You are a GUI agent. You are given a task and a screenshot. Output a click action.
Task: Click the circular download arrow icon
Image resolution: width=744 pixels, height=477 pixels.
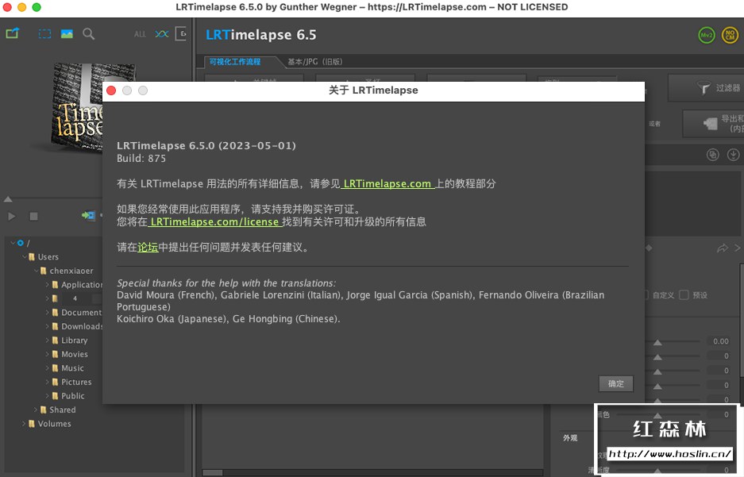tap(733, 155)
